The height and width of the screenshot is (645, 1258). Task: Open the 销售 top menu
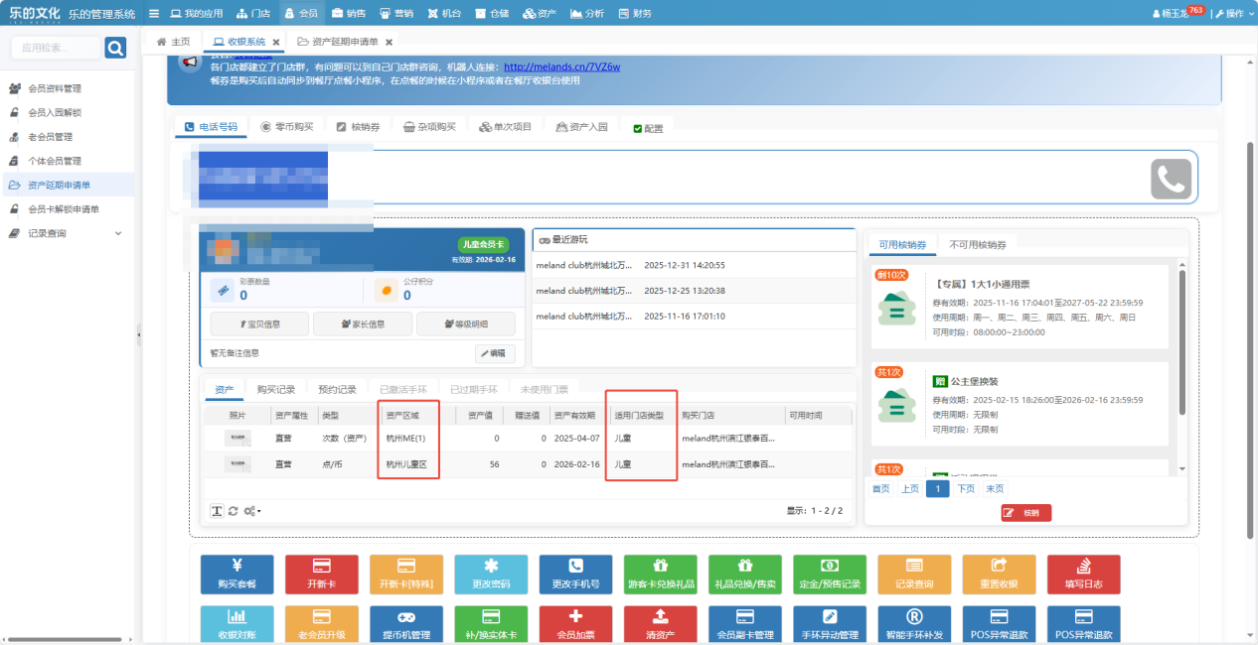(348, 14)
